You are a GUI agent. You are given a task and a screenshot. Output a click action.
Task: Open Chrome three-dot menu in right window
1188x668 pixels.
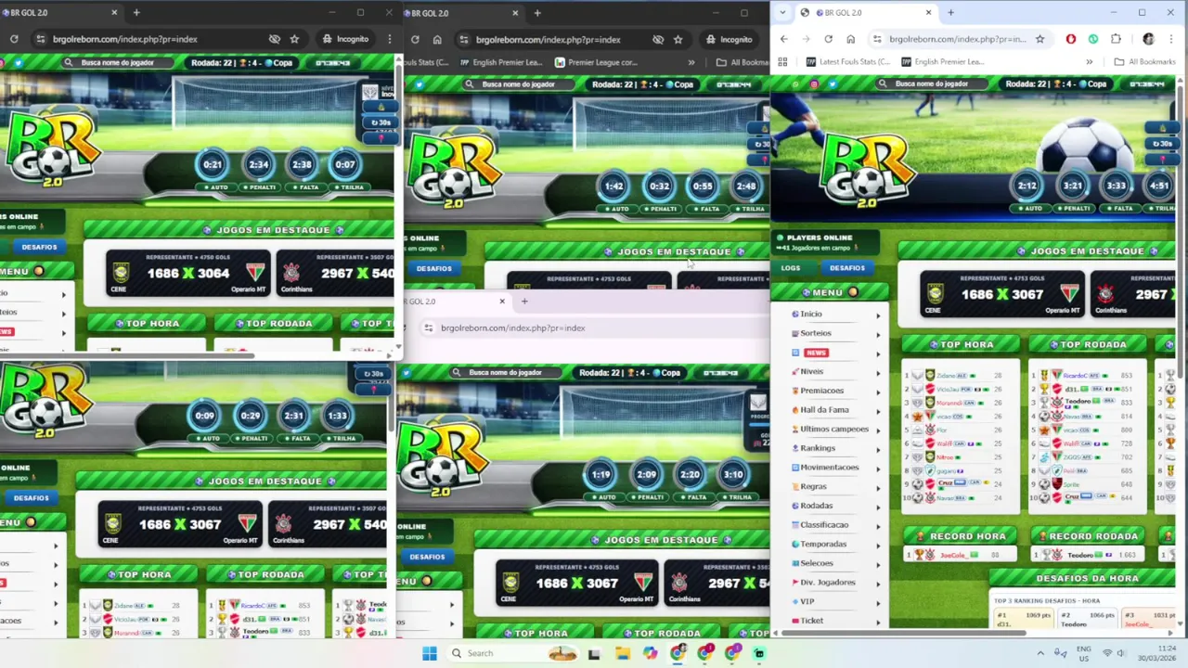[1171, 39]
